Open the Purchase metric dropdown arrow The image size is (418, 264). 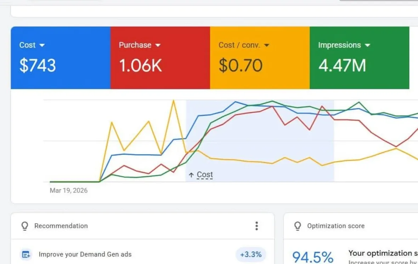158,46
